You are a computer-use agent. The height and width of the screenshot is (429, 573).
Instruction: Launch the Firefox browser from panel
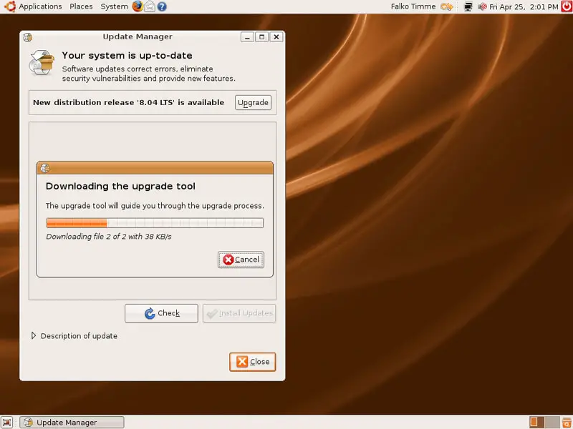pos(138,6)
